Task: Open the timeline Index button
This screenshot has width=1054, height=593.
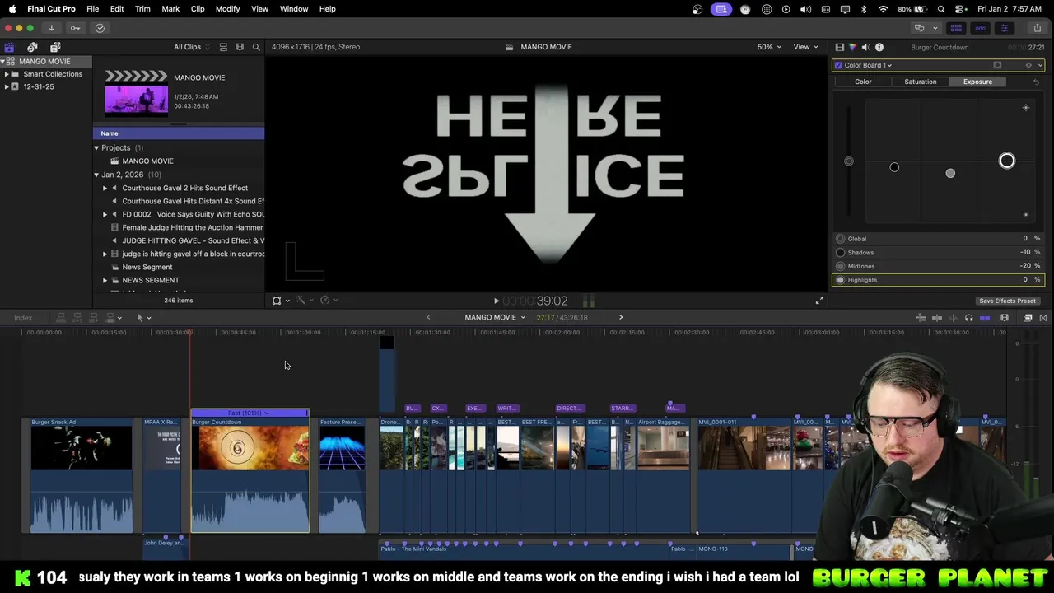Action: pos(23,318)
